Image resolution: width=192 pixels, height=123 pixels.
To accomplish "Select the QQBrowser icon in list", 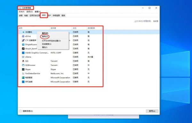I will [23, 65].
